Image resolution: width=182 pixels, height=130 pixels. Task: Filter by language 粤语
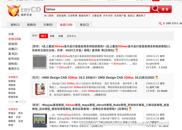[x=11, y=117]
